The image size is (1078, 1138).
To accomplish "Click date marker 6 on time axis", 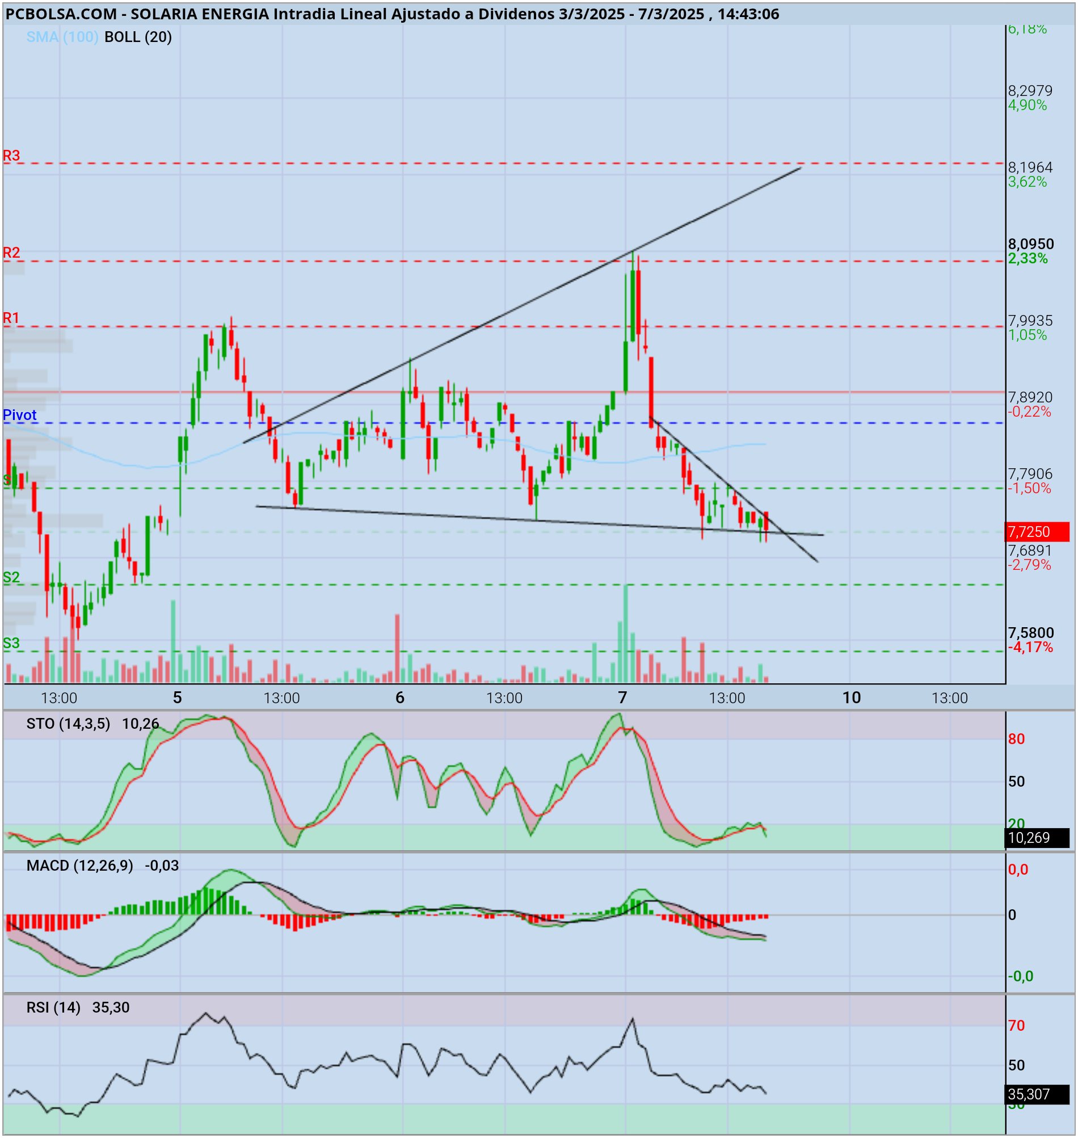I will [400, 698].
